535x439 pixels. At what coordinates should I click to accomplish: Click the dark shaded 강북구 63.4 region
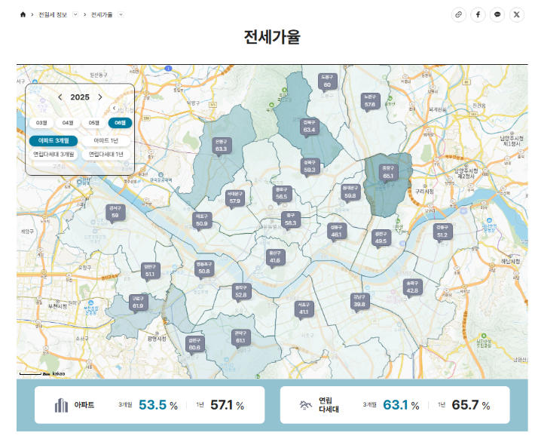tap(309, 127)
